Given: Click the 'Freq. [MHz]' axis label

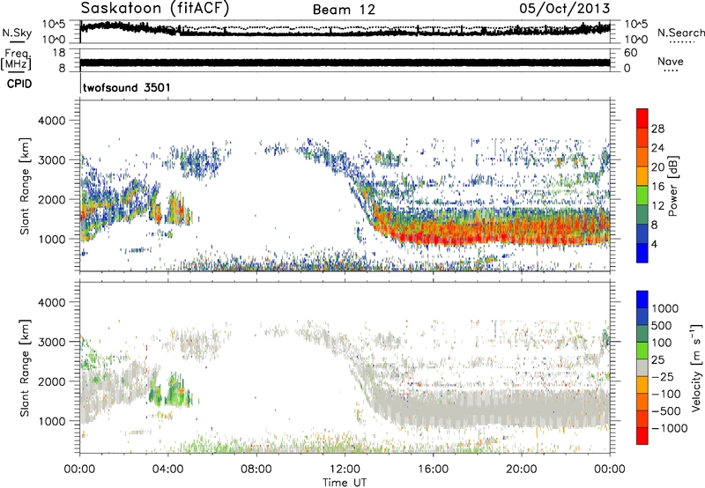Looking at the screenshot, I should (16, 59).
